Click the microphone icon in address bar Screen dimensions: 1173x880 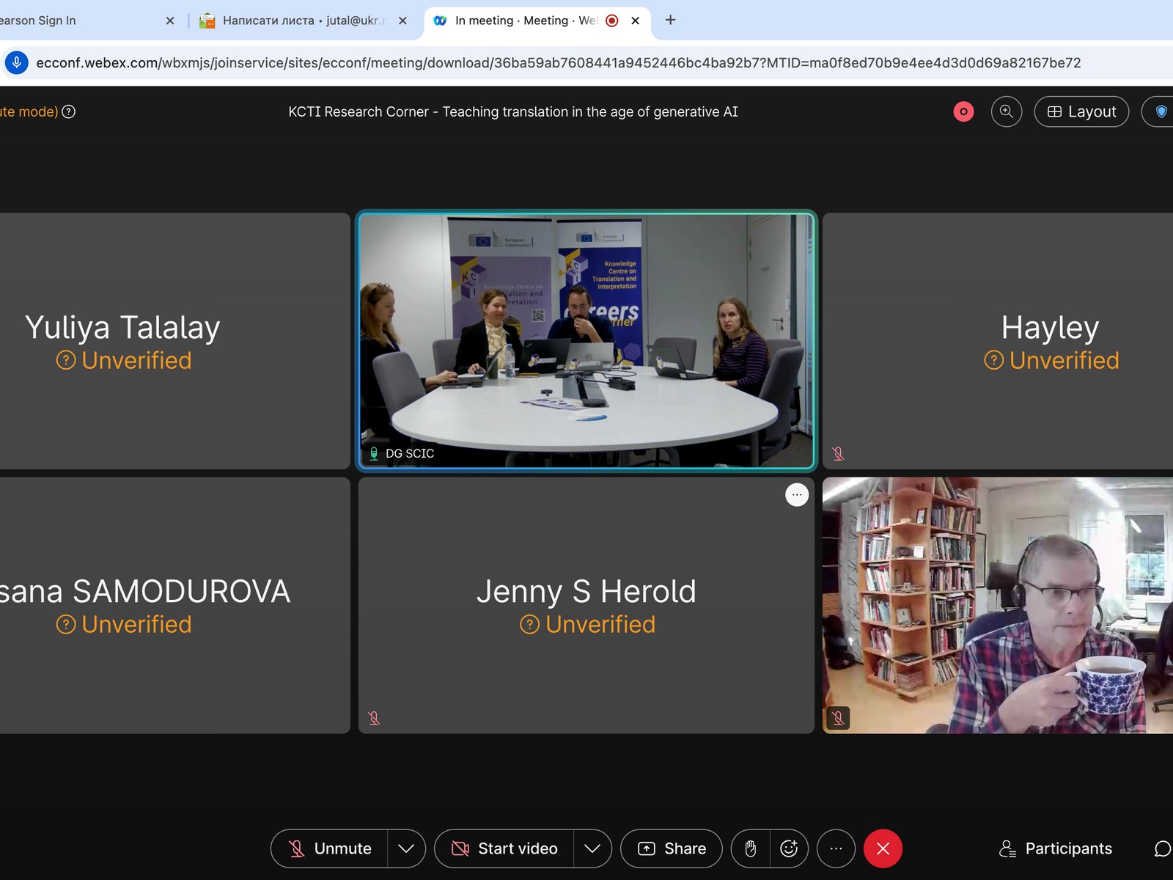tap(16, 62)
